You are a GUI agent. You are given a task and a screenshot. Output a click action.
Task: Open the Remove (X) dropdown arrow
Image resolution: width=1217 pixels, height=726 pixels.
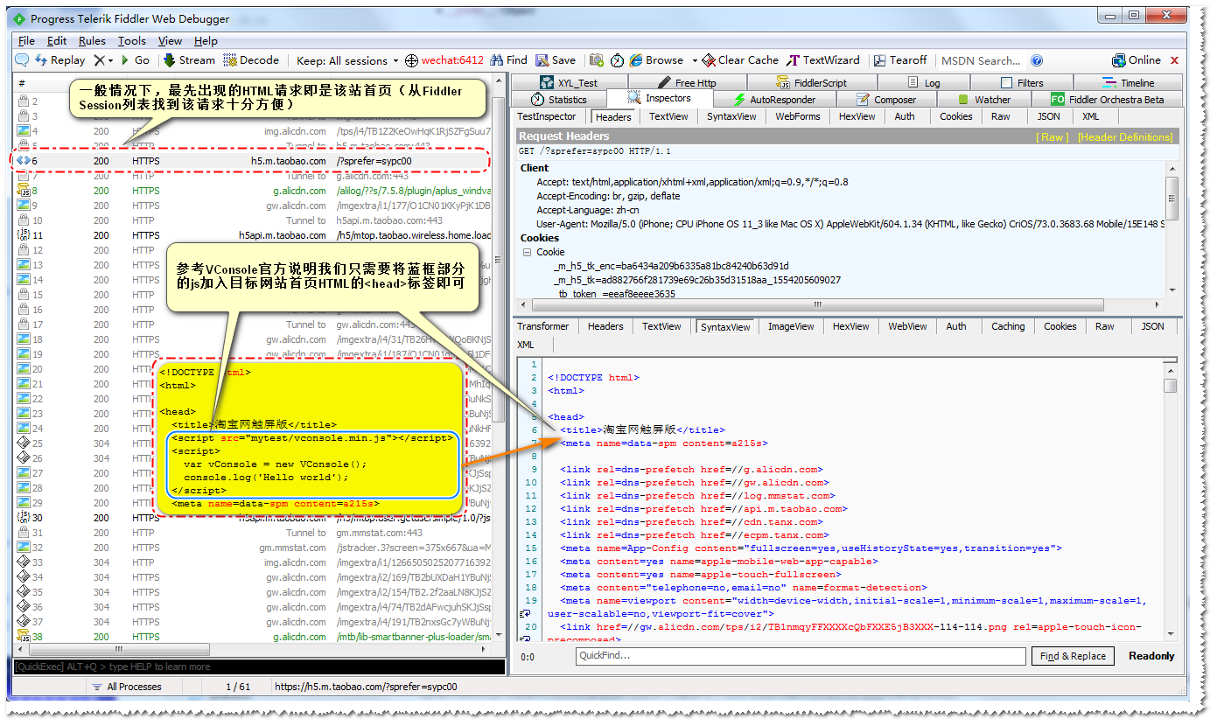110,60
